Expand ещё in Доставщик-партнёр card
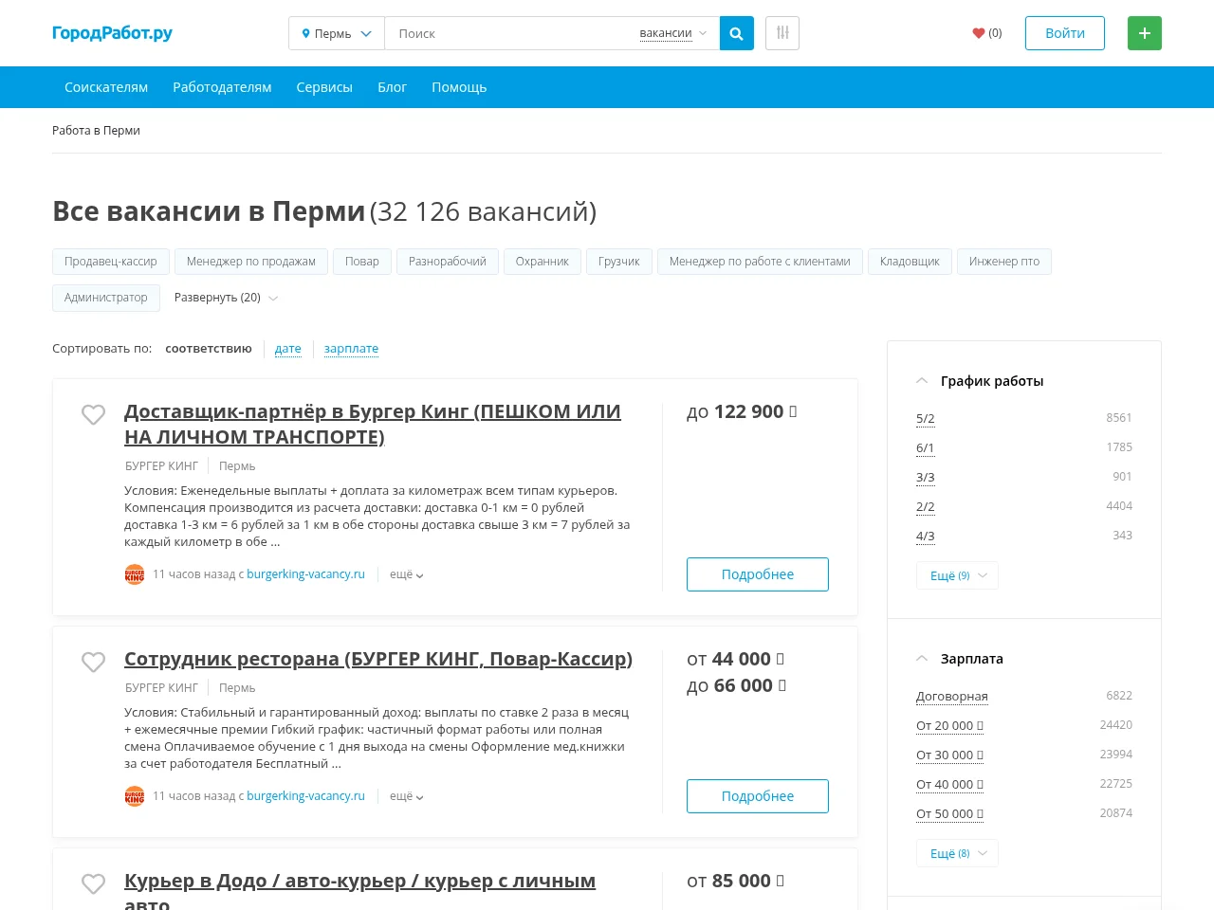The width and height of the screenshot is (1214, 910). [x=406, y=574]
